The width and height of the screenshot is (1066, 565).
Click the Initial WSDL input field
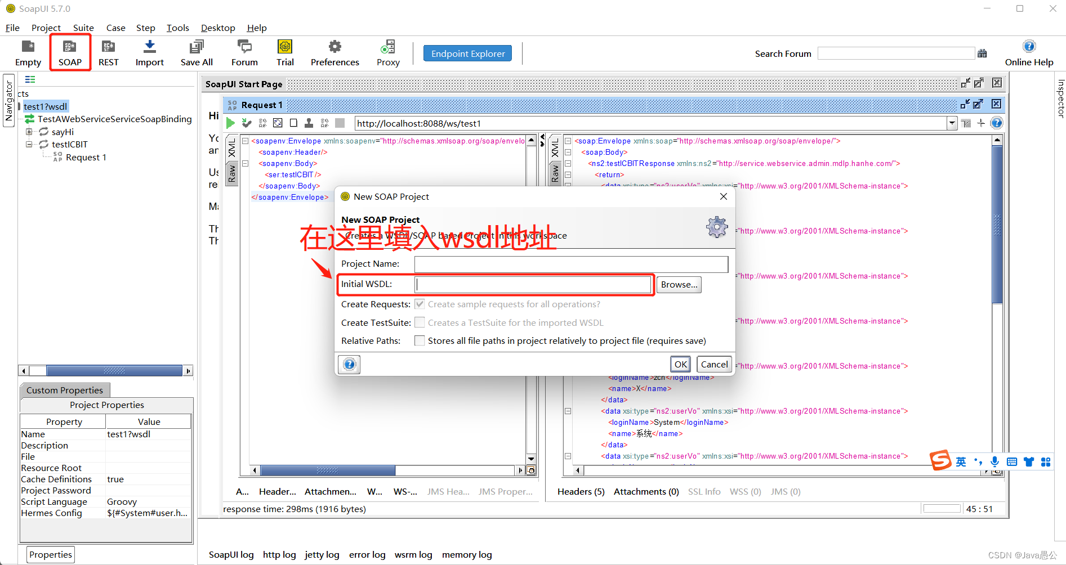click(x=533, y=284)
